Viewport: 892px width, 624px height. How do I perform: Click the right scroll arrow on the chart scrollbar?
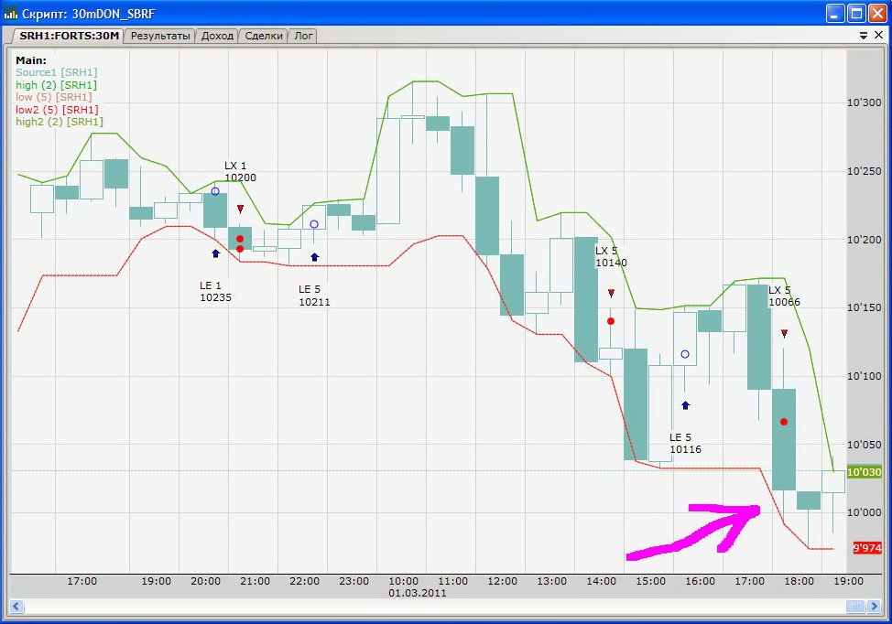click(875, 606)
